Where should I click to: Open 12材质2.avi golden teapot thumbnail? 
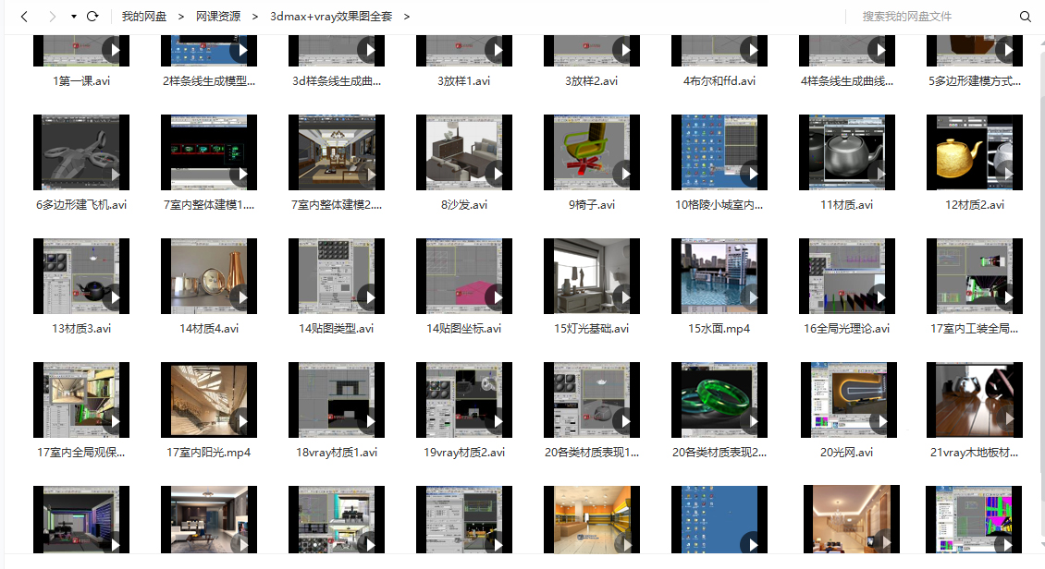tap(975, 152)
